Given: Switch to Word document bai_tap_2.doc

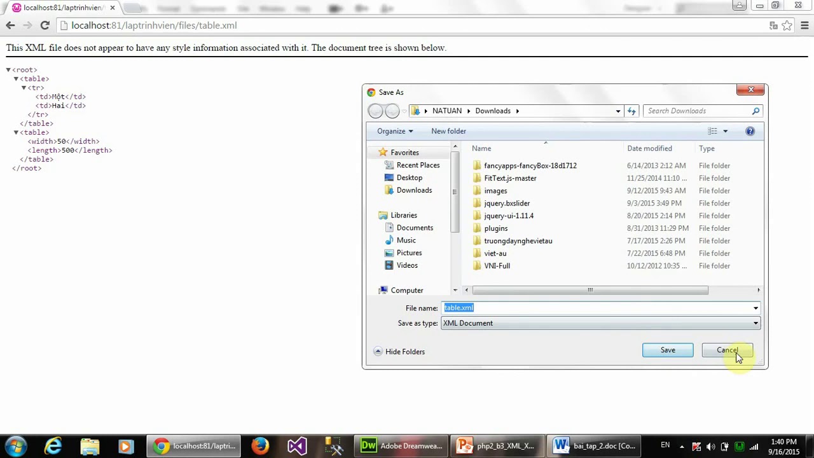Looking at the screenshot, I should pyautogui.click(x=594, y=446).
